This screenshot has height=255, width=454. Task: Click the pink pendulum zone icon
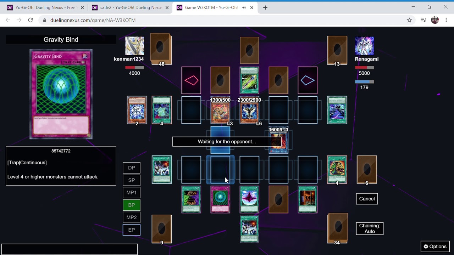pos(191,80)
